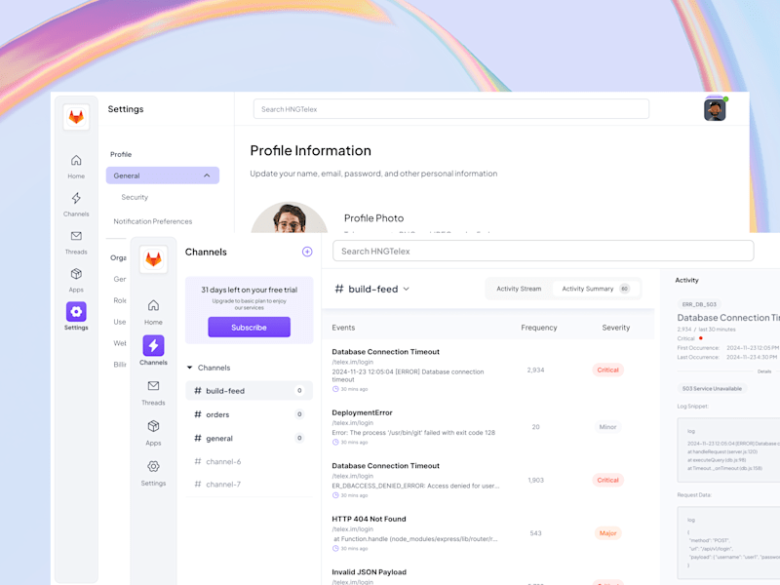Click the Events column header

click(x=343, y=328)
